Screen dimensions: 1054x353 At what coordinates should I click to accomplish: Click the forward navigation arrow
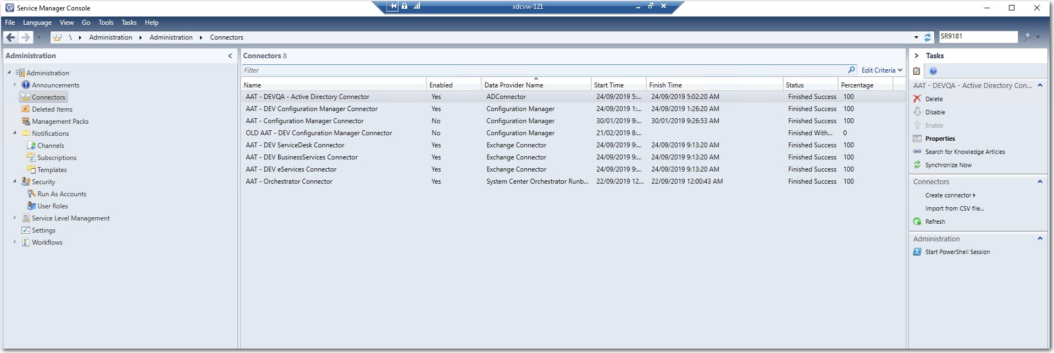(x=25, y=37)
